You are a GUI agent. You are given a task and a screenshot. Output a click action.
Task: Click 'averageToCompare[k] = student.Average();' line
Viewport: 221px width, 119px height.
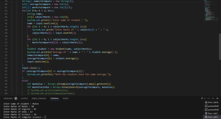[x=53, y=59]
